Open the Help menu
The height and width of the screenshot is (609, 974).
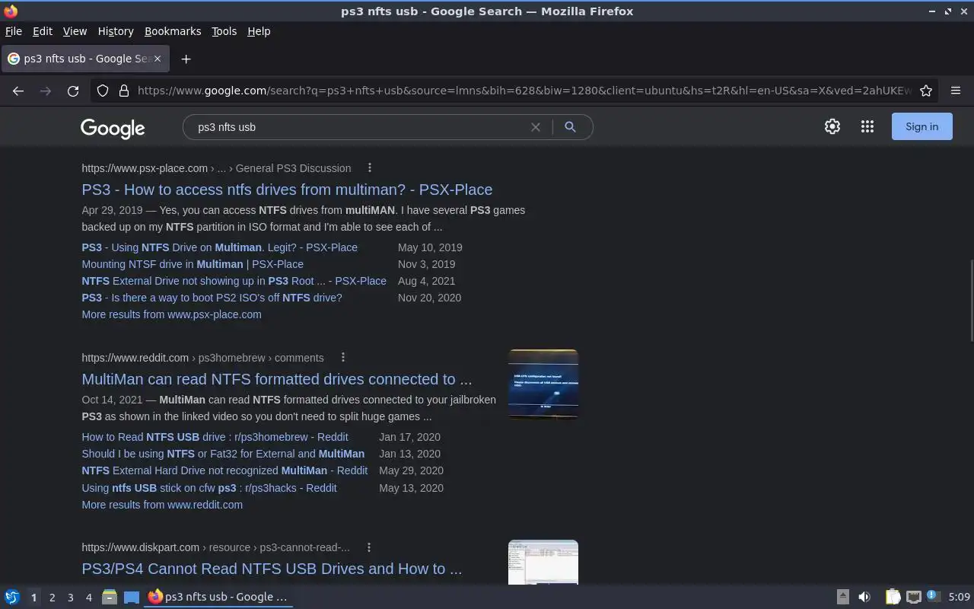pos(259,31)
